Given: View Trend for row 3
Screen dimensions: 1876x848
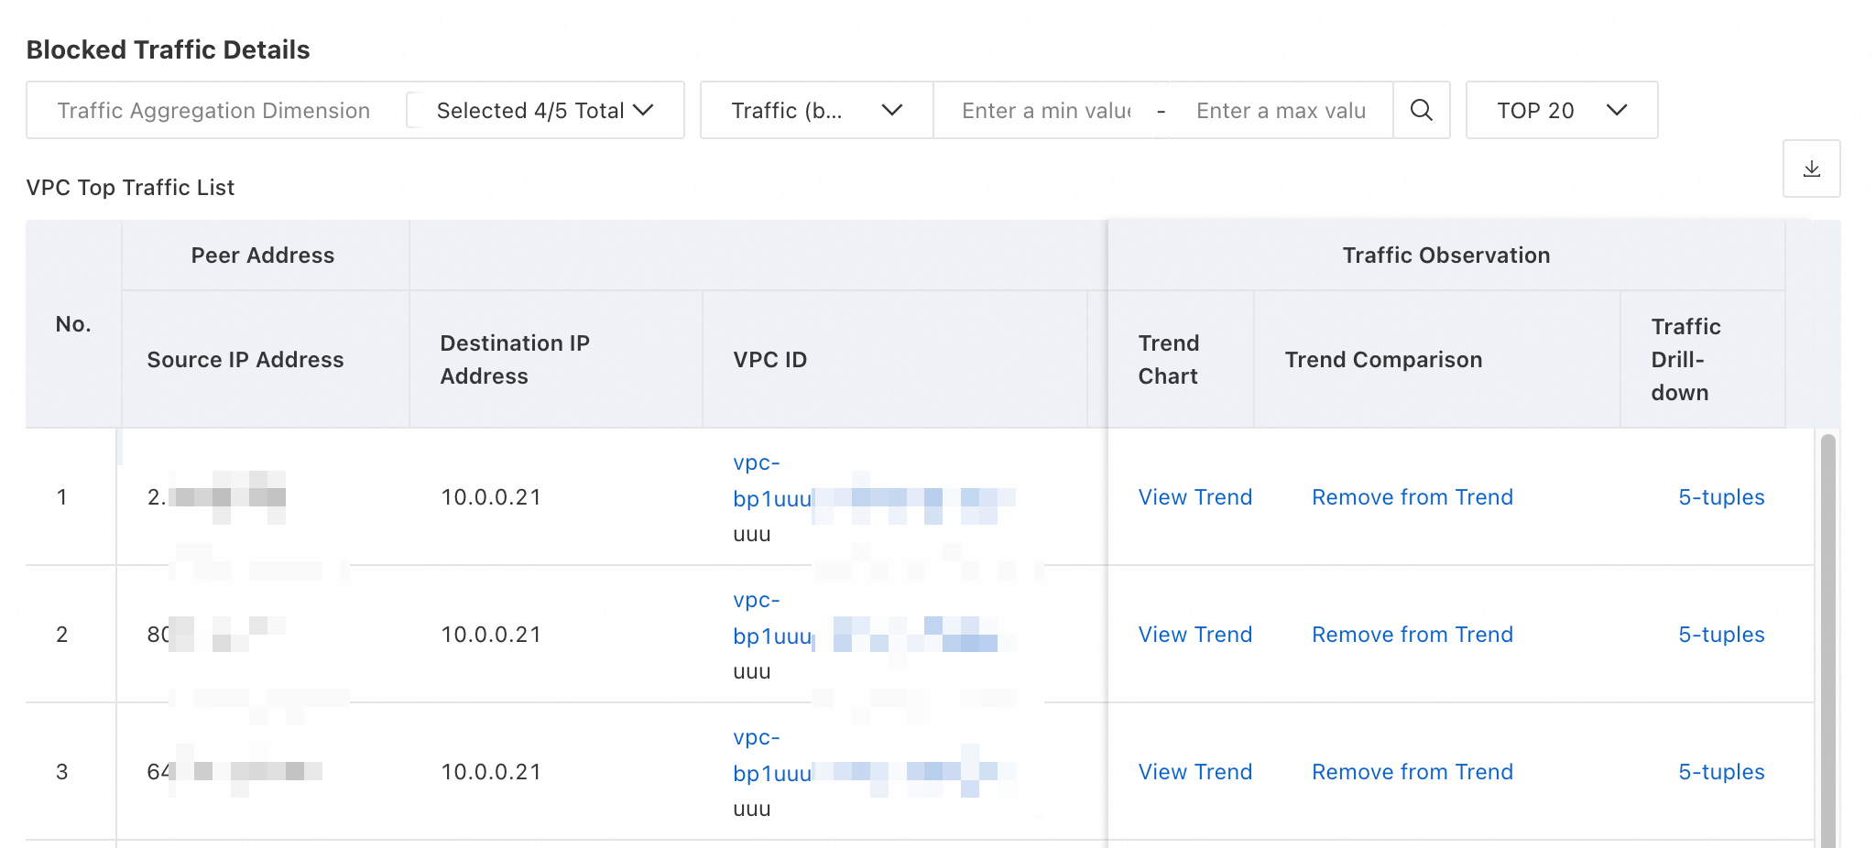Looking at the screenshot, I should click(1194, 772).
